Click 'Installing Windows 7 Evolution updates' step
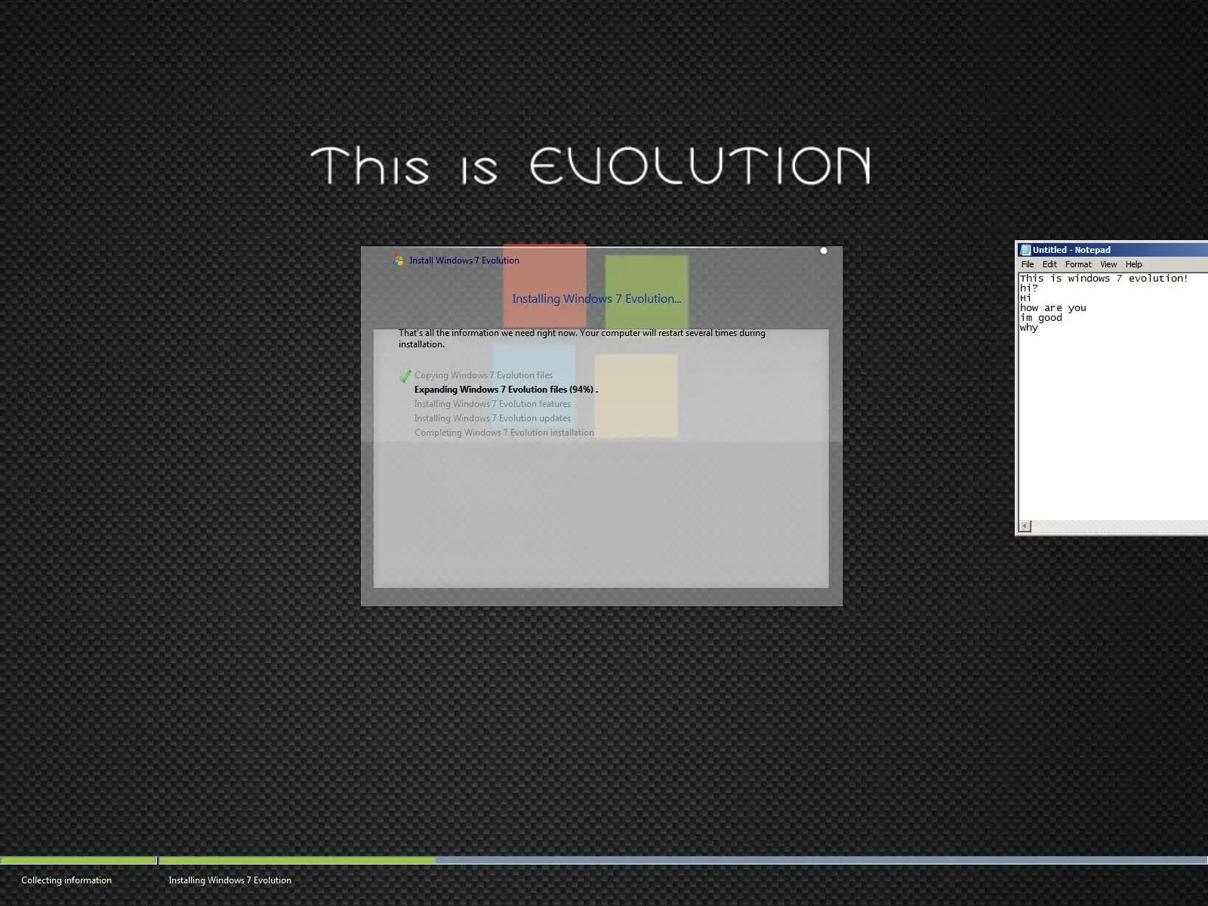Screen dimensions: 1208x906 click(x=492, y=418)
